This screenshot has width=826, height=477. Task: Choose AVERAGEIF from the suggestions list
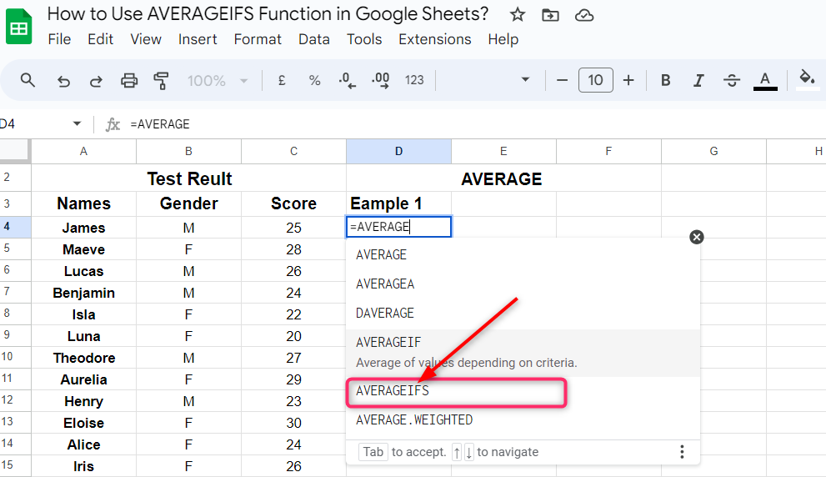pos(523,353)
